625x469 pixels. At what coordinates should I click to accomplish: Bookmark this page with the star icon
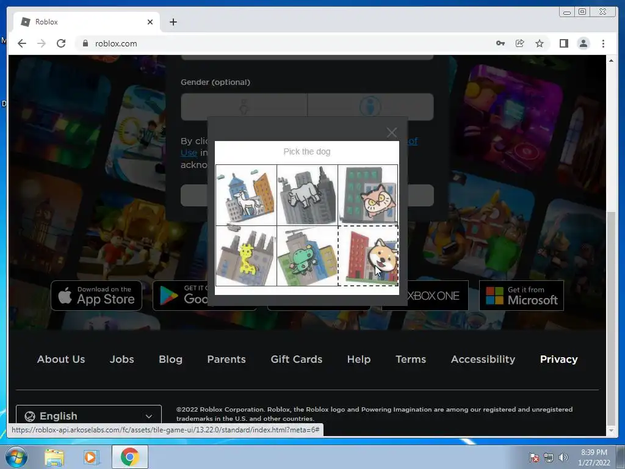(x=540, y=43)
